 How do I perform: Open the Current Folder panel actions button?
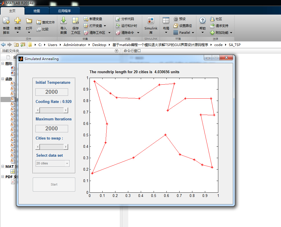pos(117,51)
